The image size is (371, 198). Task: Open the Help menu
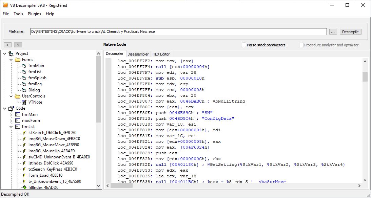[50, 14]
